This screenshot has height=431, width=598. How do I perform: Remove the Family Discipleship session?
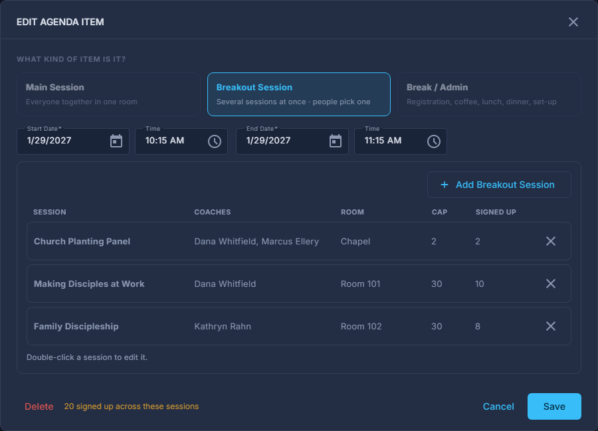tap(550, 326)
